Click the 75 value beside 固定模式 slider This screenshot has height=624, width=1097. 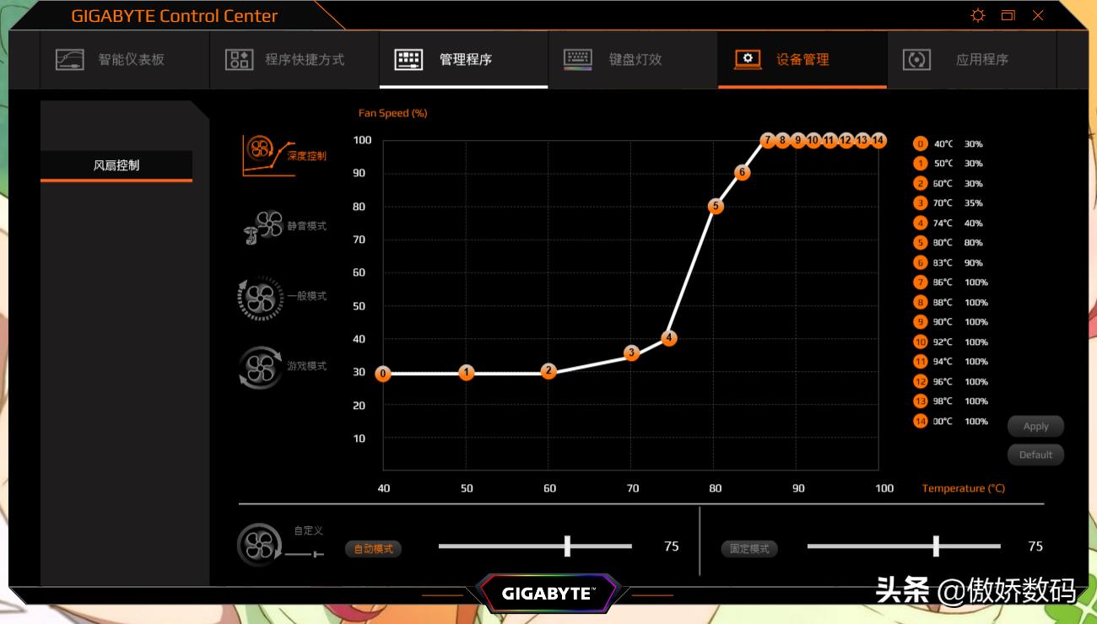[x=1035, y=546]
